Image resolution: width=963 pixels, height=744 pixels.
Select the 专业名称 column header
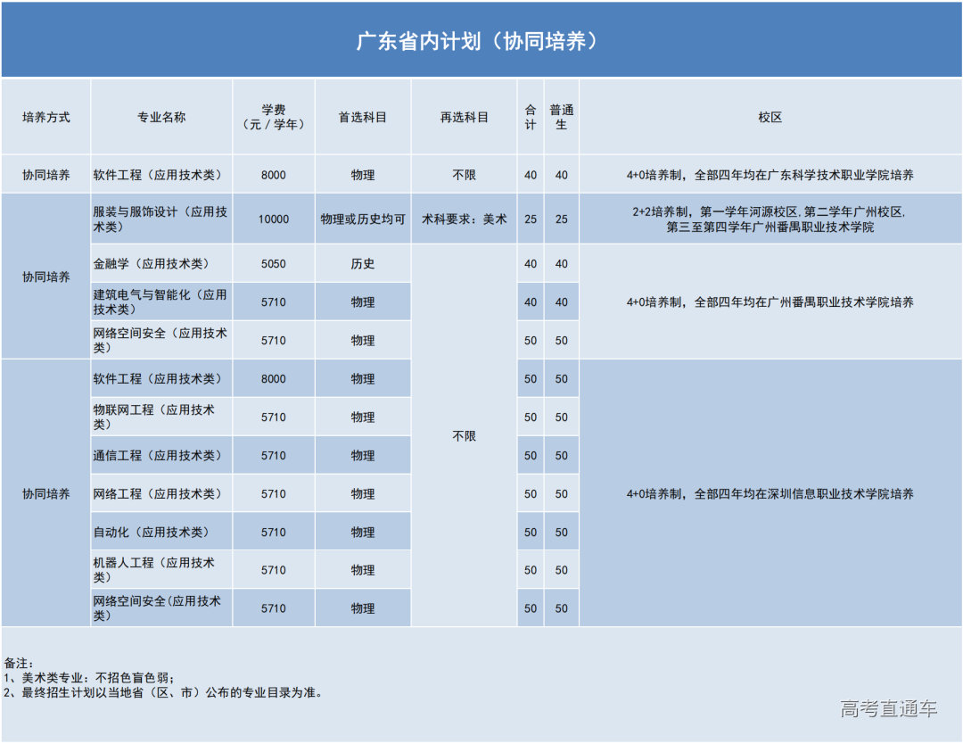pyautogui.click(x=160, y=117)
